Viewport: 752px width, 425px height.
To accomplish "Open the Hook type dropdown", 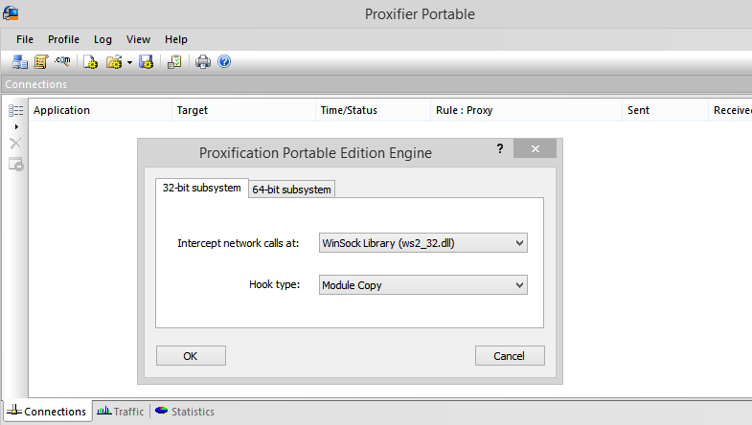I will pyautogui.click(x=423, y=285).
